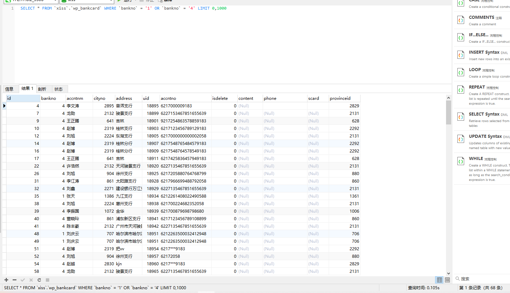The height and width of the screenshot is (293, 510).
Task: Apply changes with the checkmark icon
Action: click(x=23, y=280)
